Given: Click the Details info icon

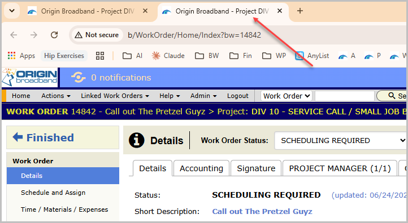Looking at the screenshot, I should pyautogui.click(x=137, y=140).
